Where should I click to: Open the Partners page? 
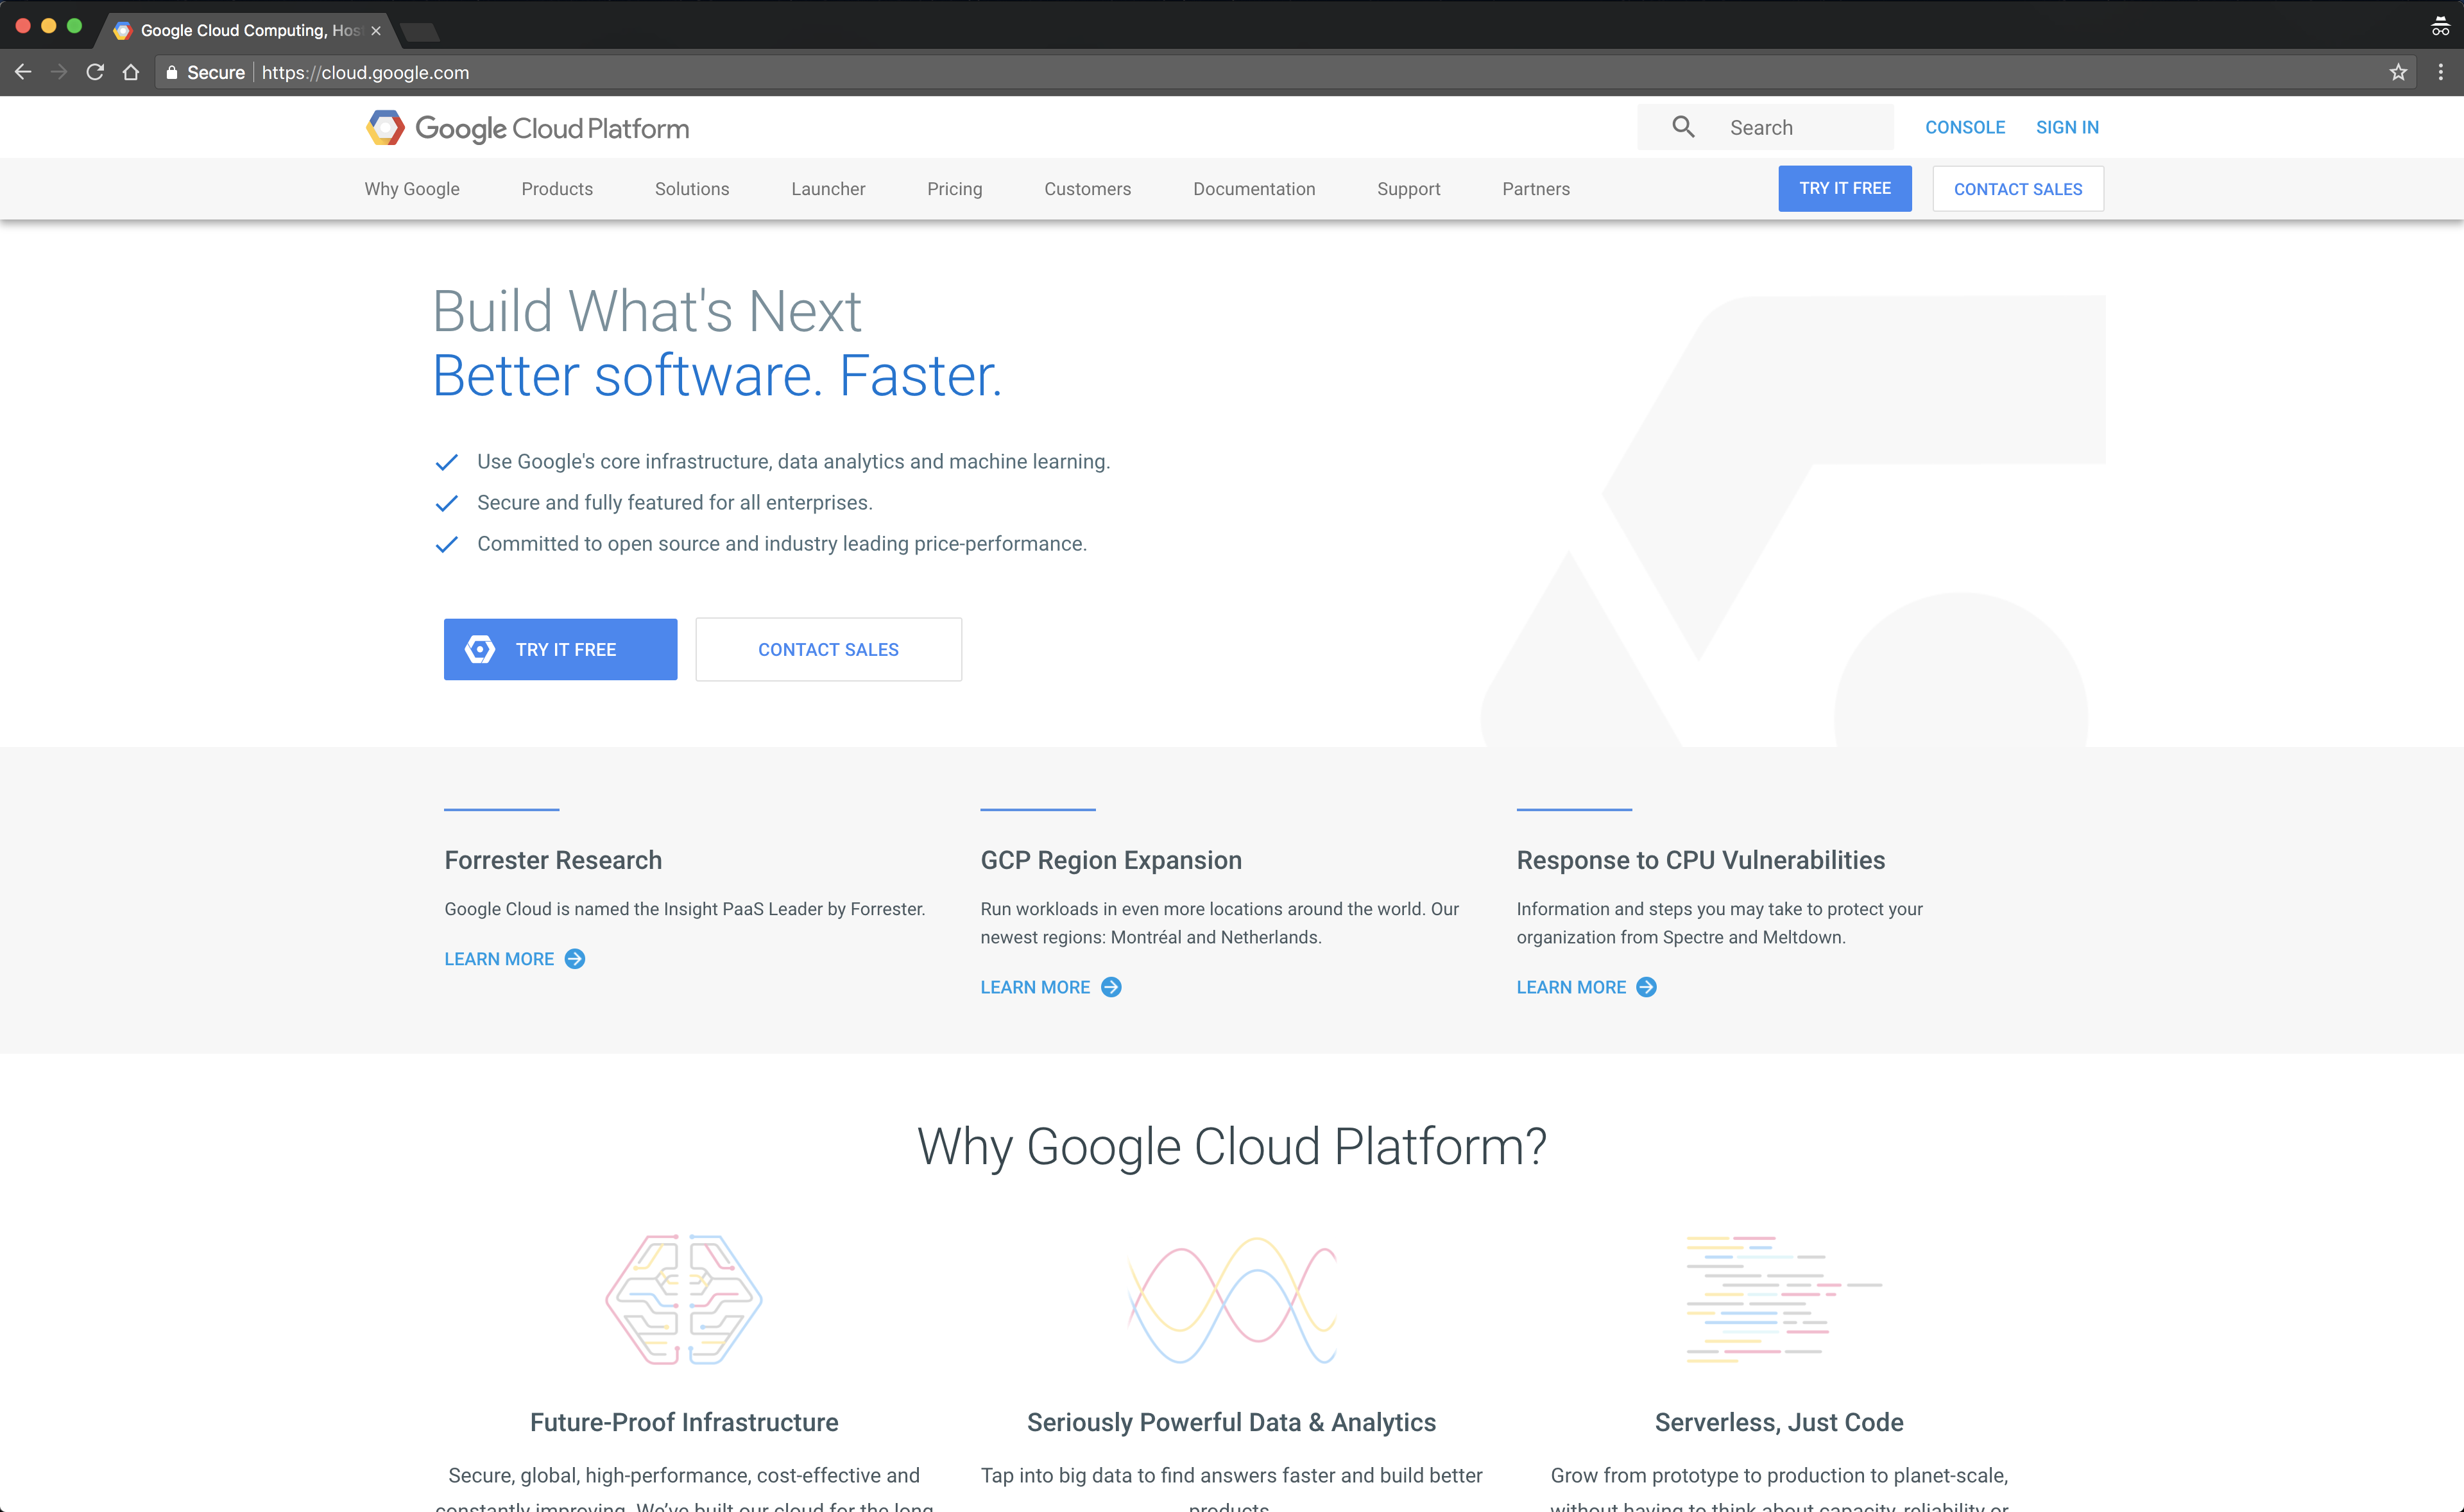[x=1536, y=189]
